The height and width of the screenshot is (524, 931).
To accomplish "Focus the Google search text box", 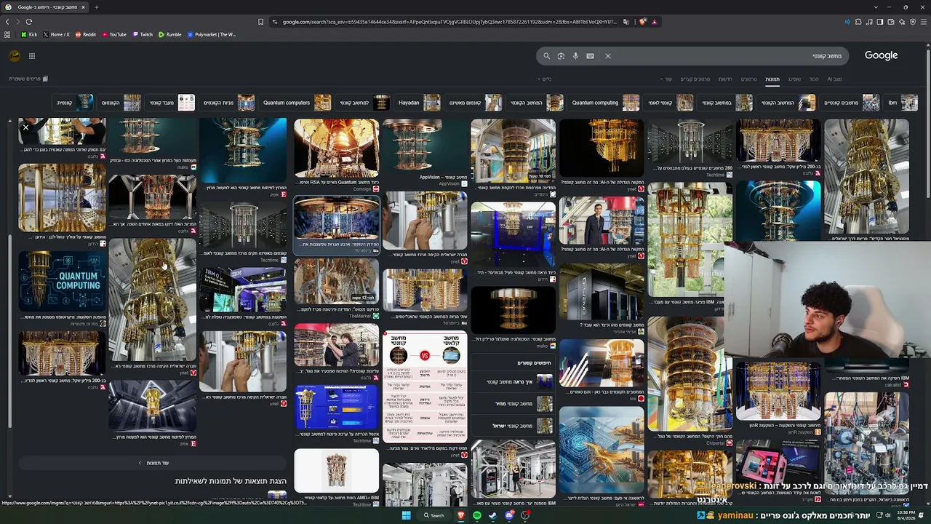I will click(727, 56).
